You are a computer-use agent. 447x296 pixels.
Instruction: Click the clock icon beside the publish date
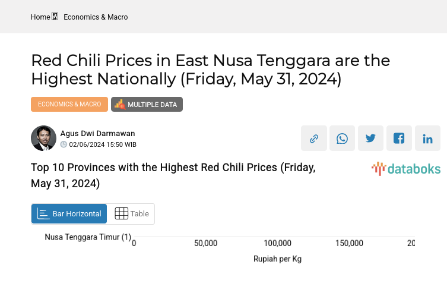pos(64,144)
